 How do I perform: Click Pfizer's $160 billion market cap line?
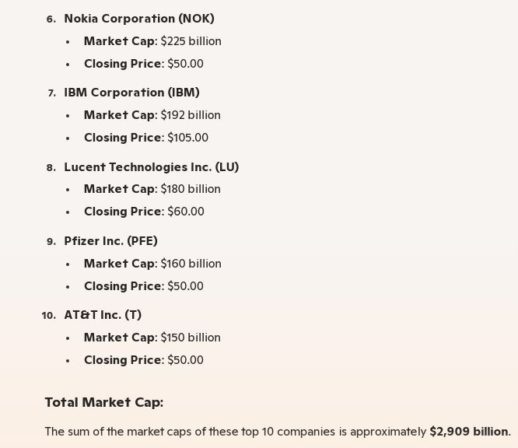tap(152, 264)
